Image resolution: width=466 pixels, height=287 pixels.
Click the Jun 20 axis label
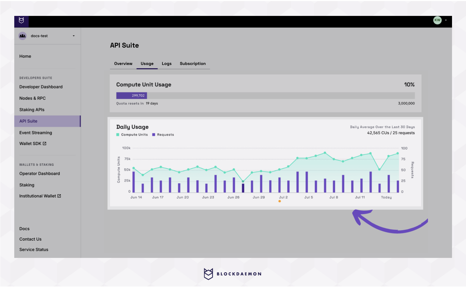click(183, 197)
